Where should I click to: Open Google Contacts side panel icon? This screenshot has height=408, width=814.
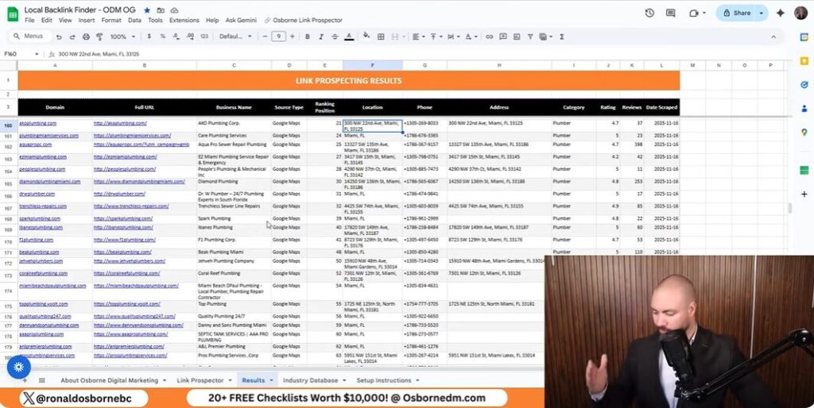(804, 109)
